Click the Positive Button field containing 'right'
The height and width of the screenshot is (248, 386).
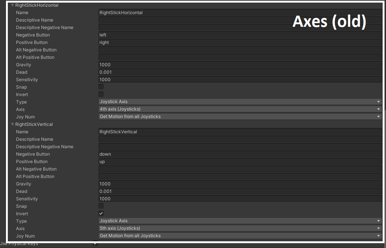pyautogui.click(x=240, y=42)
